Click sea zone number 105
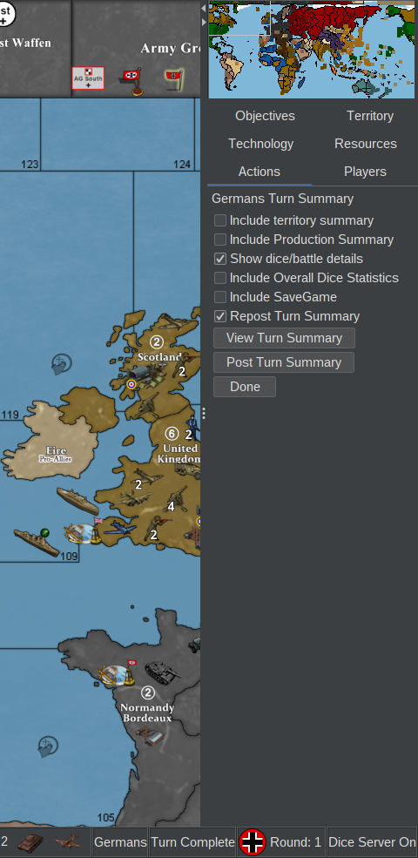Screen dimensions: 418x858 105,818
